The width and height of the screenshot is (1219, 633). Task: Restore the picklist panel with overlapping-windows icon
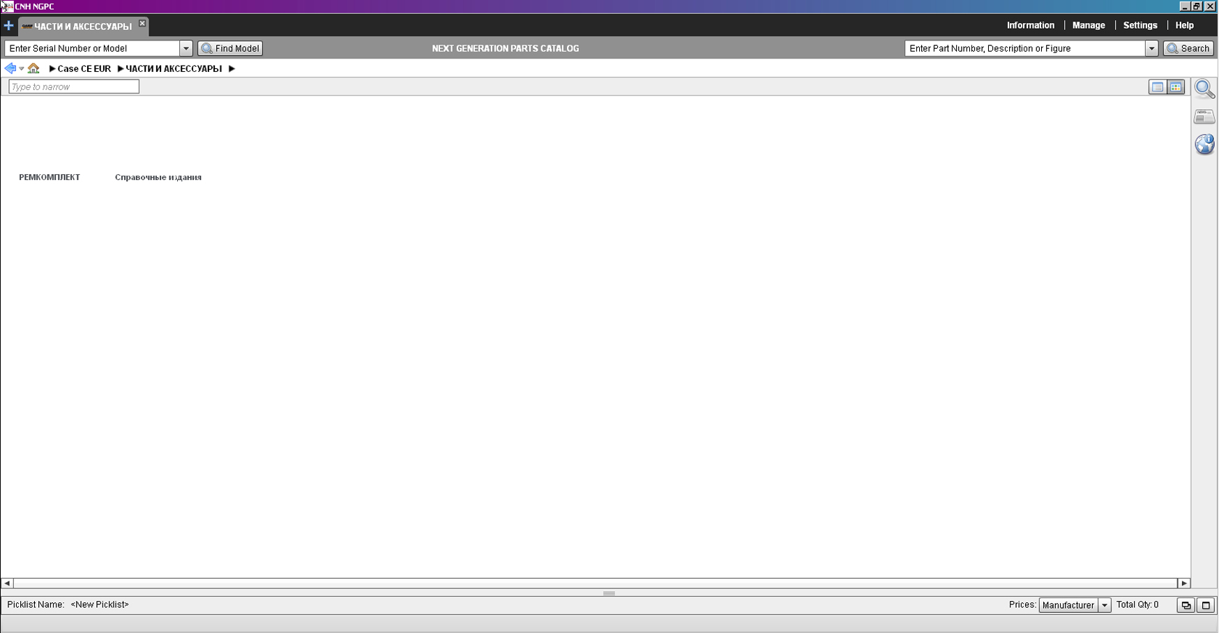pyautogui.click(x=1186, y=605)
